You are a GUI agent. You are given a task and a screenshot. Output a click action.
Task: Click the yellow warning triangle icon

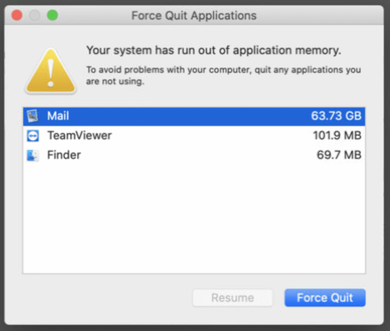pos(51,71)
